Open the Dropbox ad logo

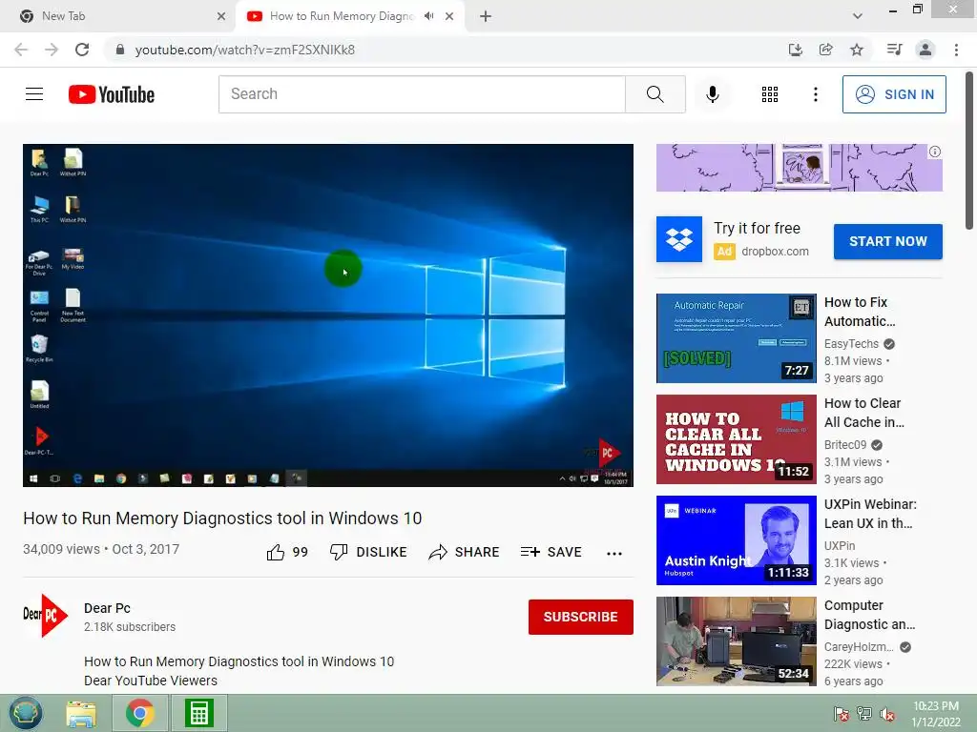coord(679,239)
